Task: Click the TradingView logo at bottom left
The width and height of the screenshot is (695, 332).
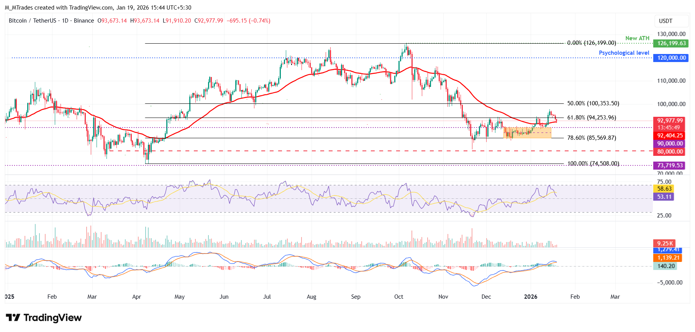Action: (x=44, y=318)
